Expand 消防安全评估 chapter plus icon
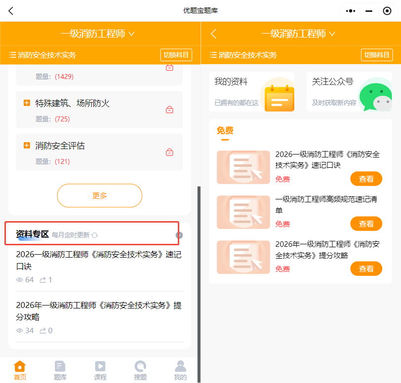 27,145
